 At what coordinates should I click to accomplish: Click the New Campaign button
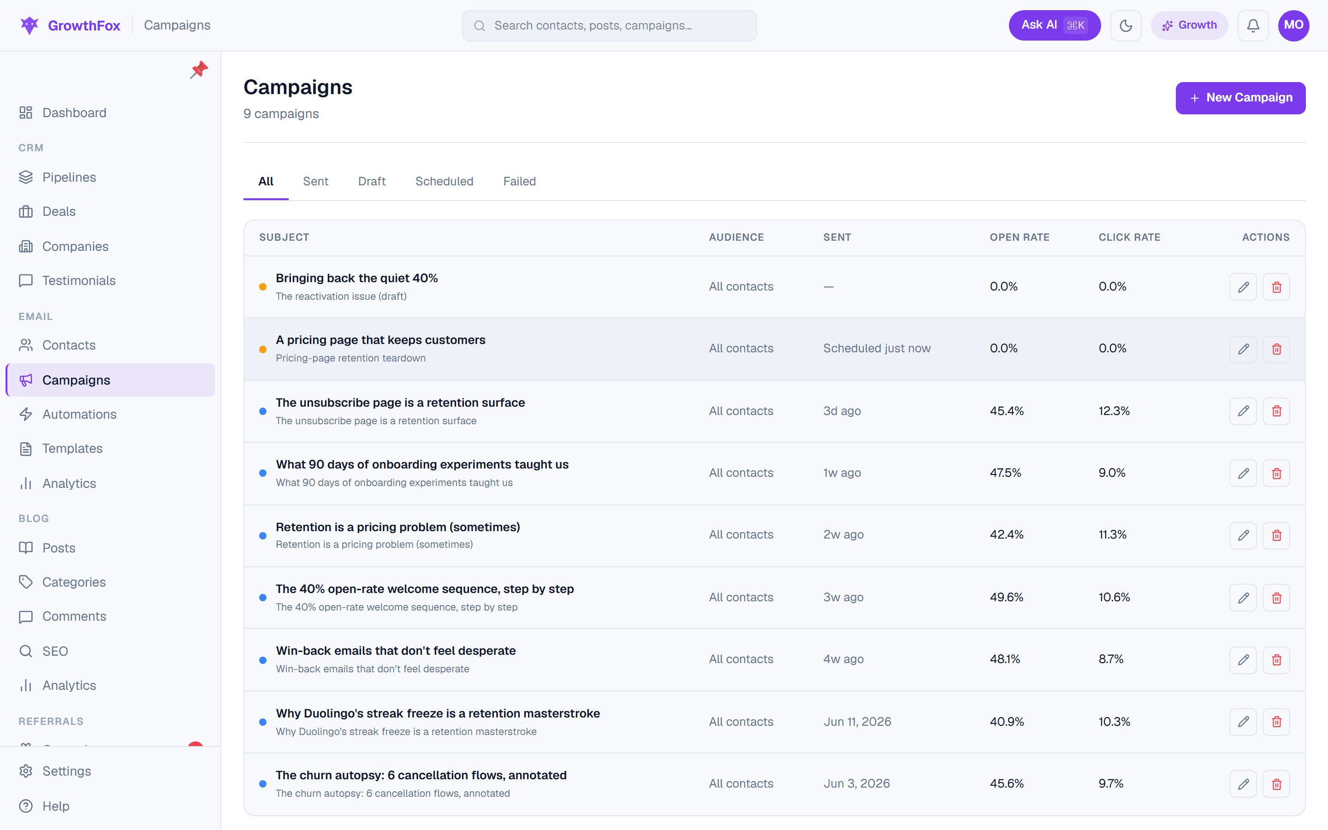point(1240,98)
